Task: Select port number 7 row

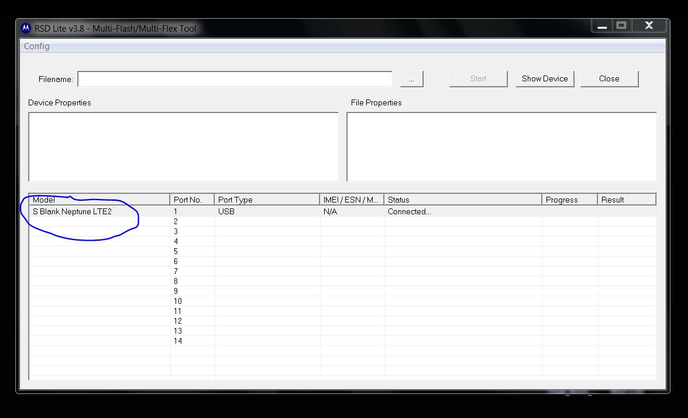Action: pyautogui.click(x=343, y=271)
